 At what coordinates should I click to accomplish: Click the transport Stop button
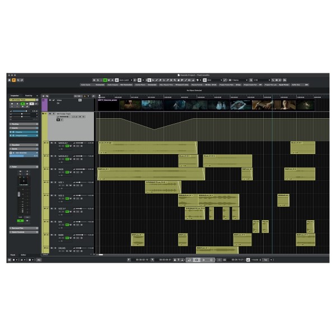pyautogui.click(x=197, y=260)
